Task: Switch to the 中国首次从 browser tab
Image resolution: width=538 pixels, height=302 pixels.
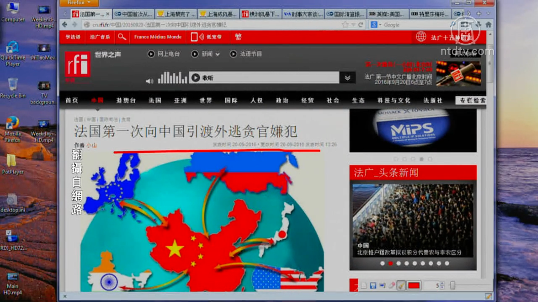Action: click(x=133, y=14)
